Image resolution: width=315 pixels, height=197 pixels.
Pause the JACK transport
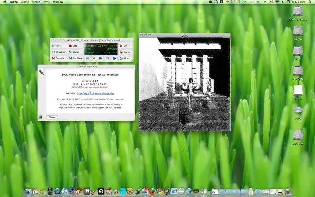coord(107,58)
